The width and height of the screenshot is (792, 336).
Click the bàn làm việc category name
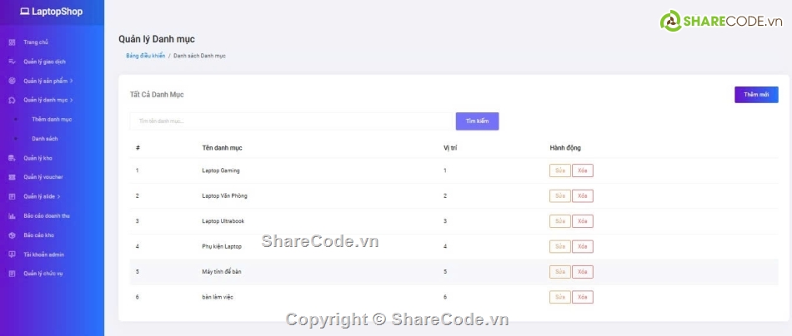(218, 297)
